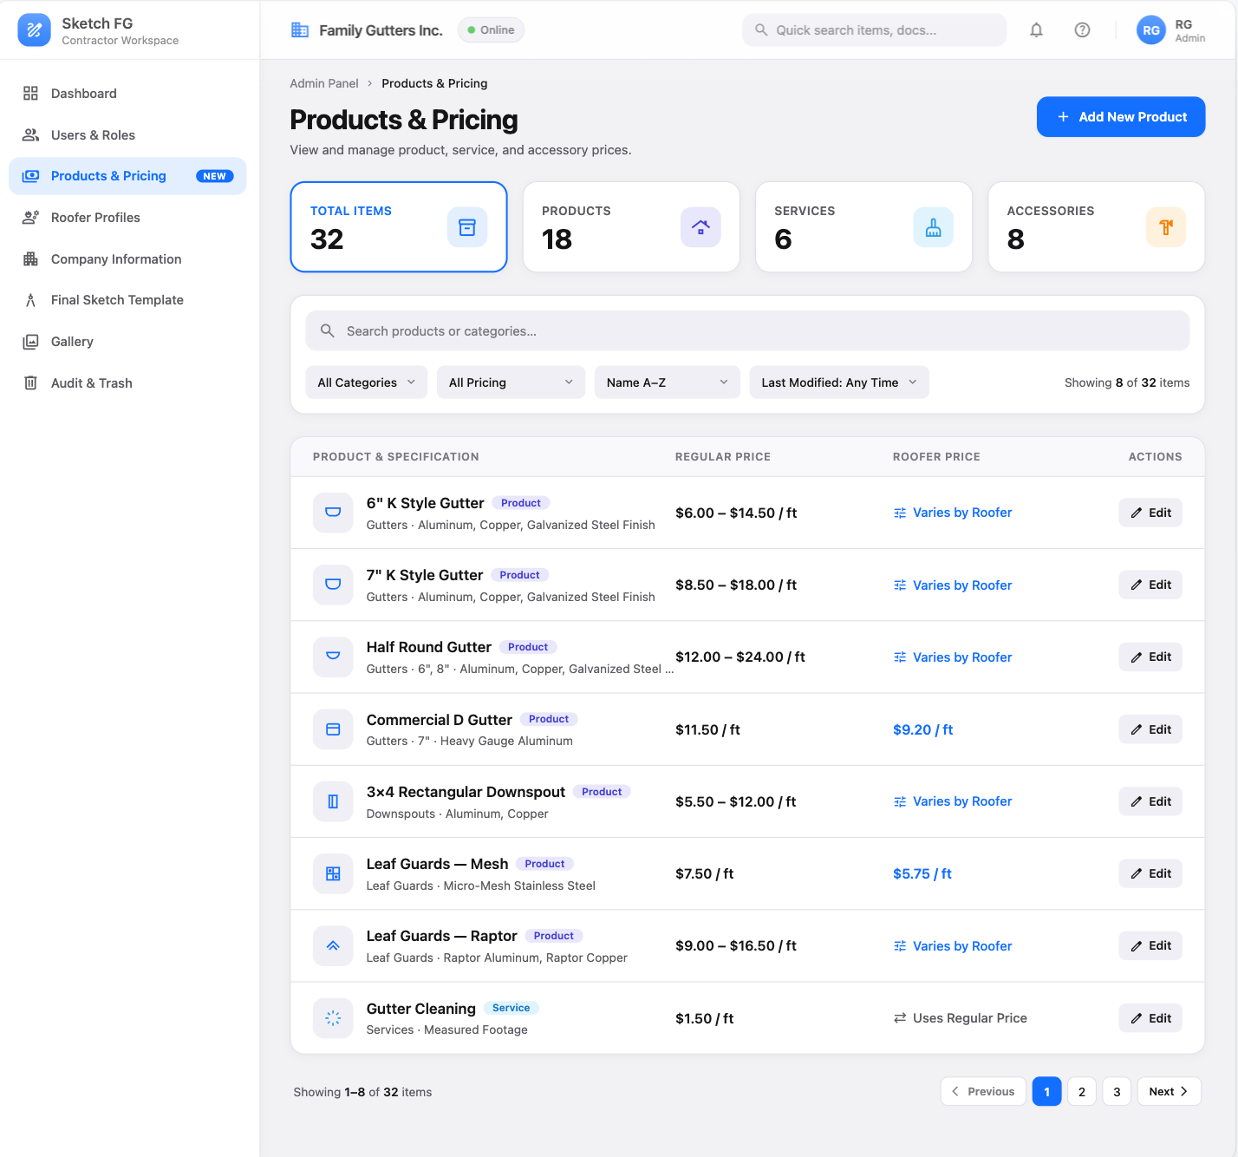1238x1157 pixels.
Task: Open the help question mark icon
Action: tap(1082, 30)
